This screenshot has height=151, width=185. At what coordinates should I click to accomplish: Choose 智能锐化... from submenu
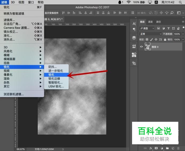point(56,83)
